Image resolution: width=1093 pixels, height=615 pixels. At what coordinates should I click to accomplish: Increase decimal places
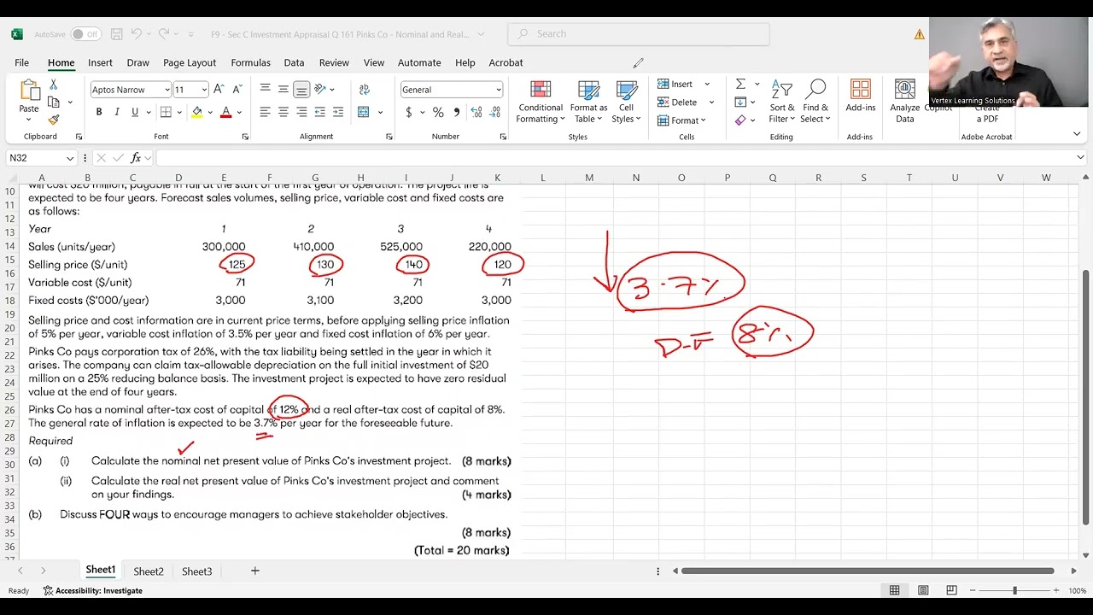(476, 112)
